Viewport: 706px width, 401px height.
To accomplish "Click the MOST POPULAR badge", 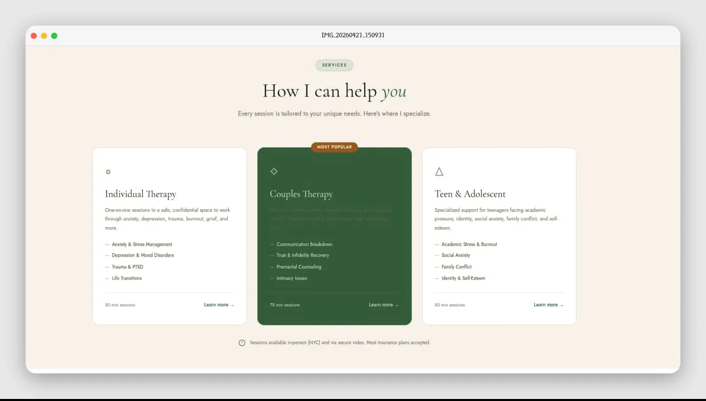I will click(x=335, y=147).
